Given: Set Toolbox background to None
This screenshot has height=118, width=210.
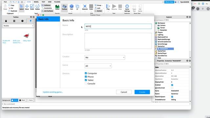Looking at the screenshot, I should point(30,100).
